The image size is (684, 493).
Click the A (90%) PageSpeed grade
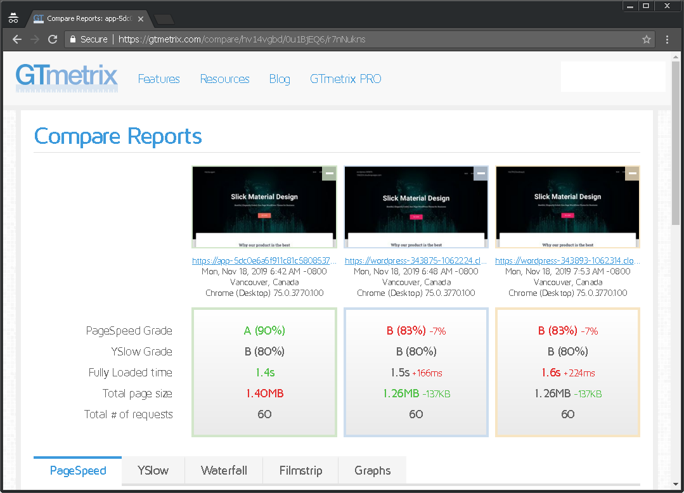pyautogui.click(x=264, y=330)
